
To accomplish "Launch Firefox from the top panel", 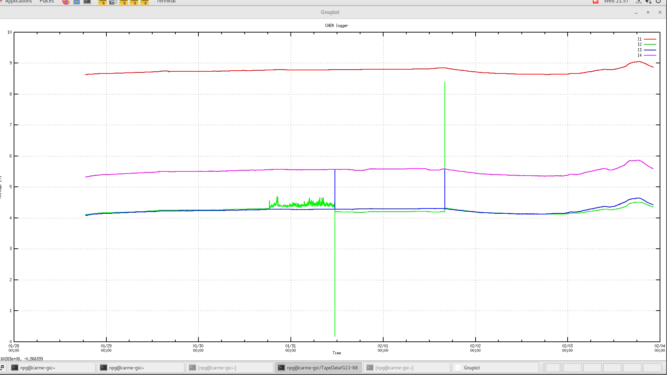I will (66, 2).
